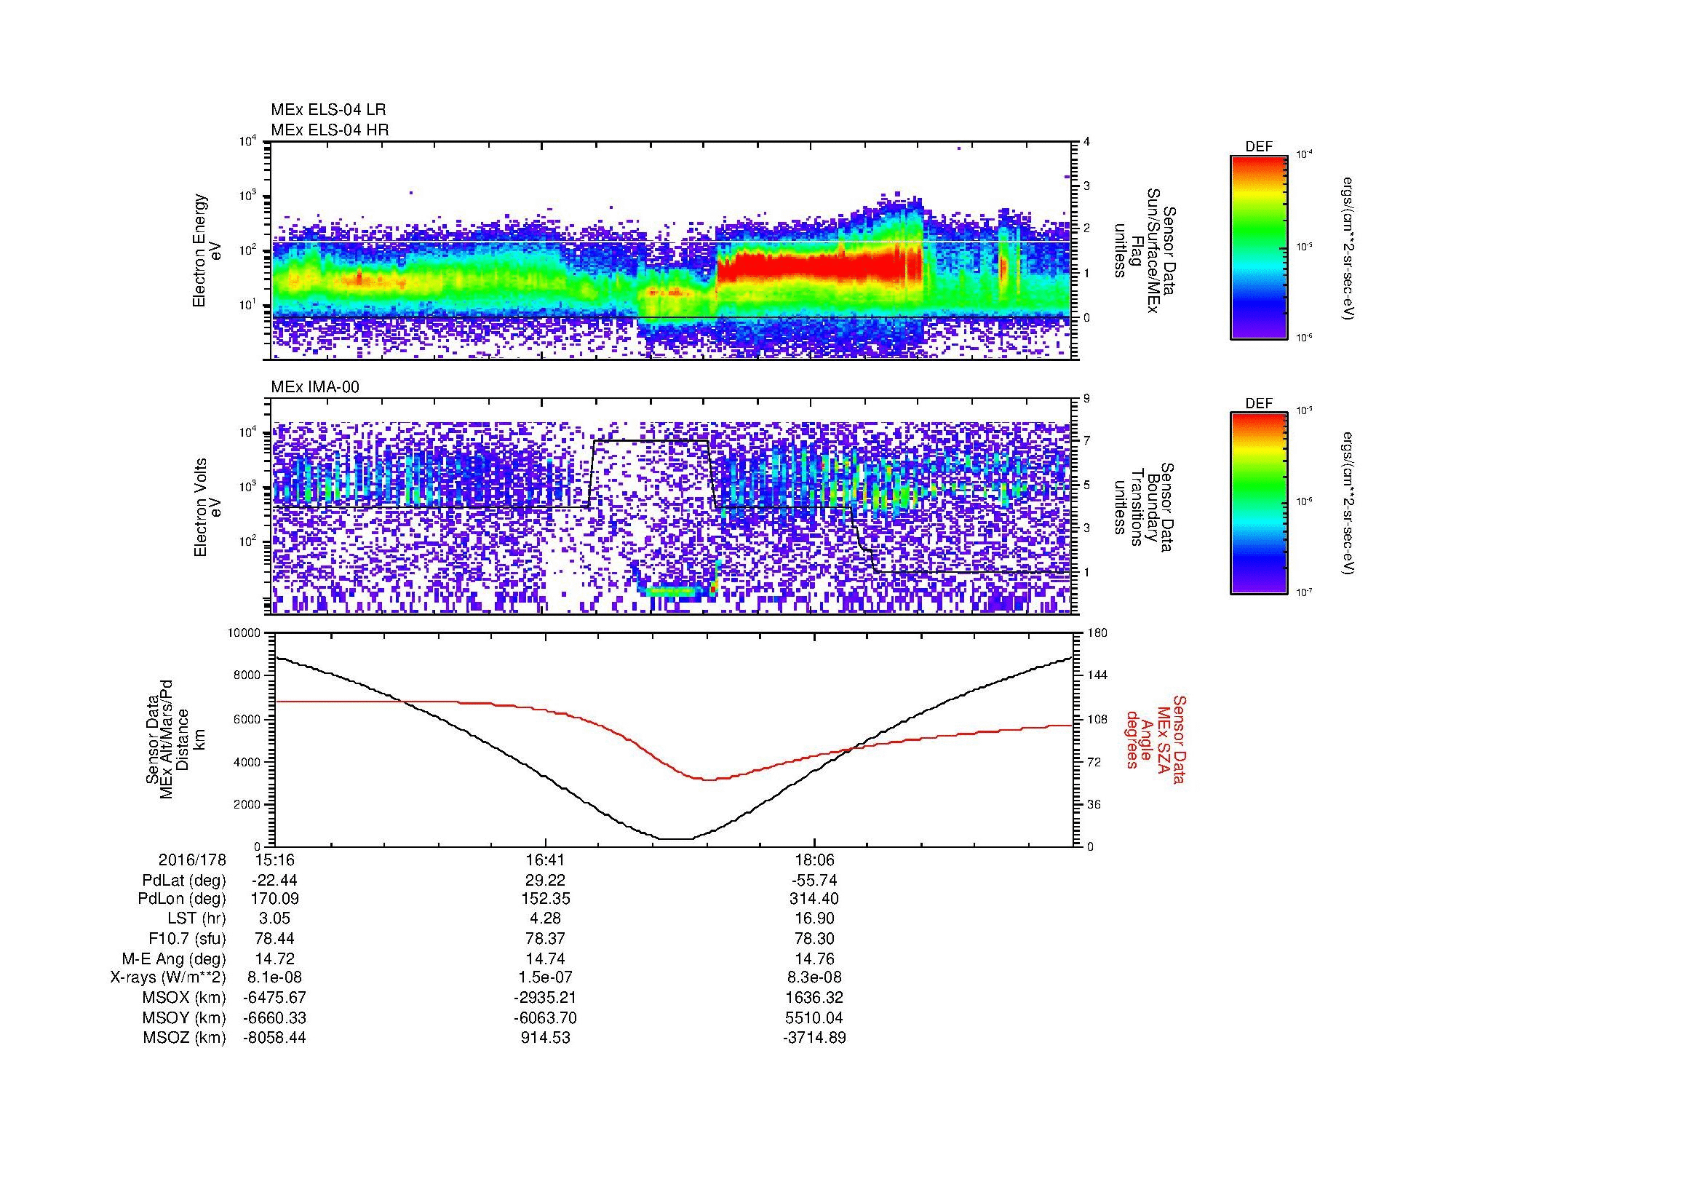Viewport: 1702px width, 1203px height.
Task: Click MSOY value -6660.33
Action: (275, 1018)
